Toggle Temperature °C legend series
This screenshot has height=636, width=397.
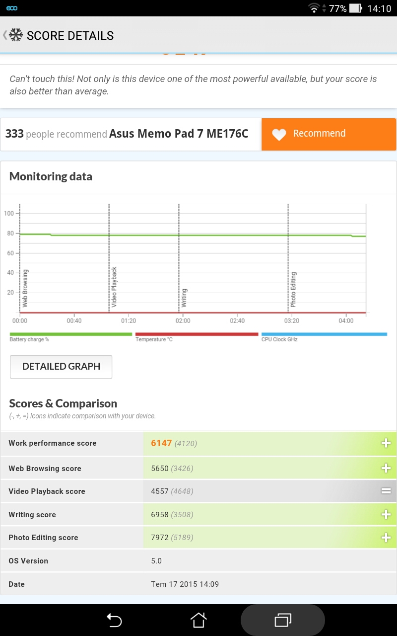point(197,337)
